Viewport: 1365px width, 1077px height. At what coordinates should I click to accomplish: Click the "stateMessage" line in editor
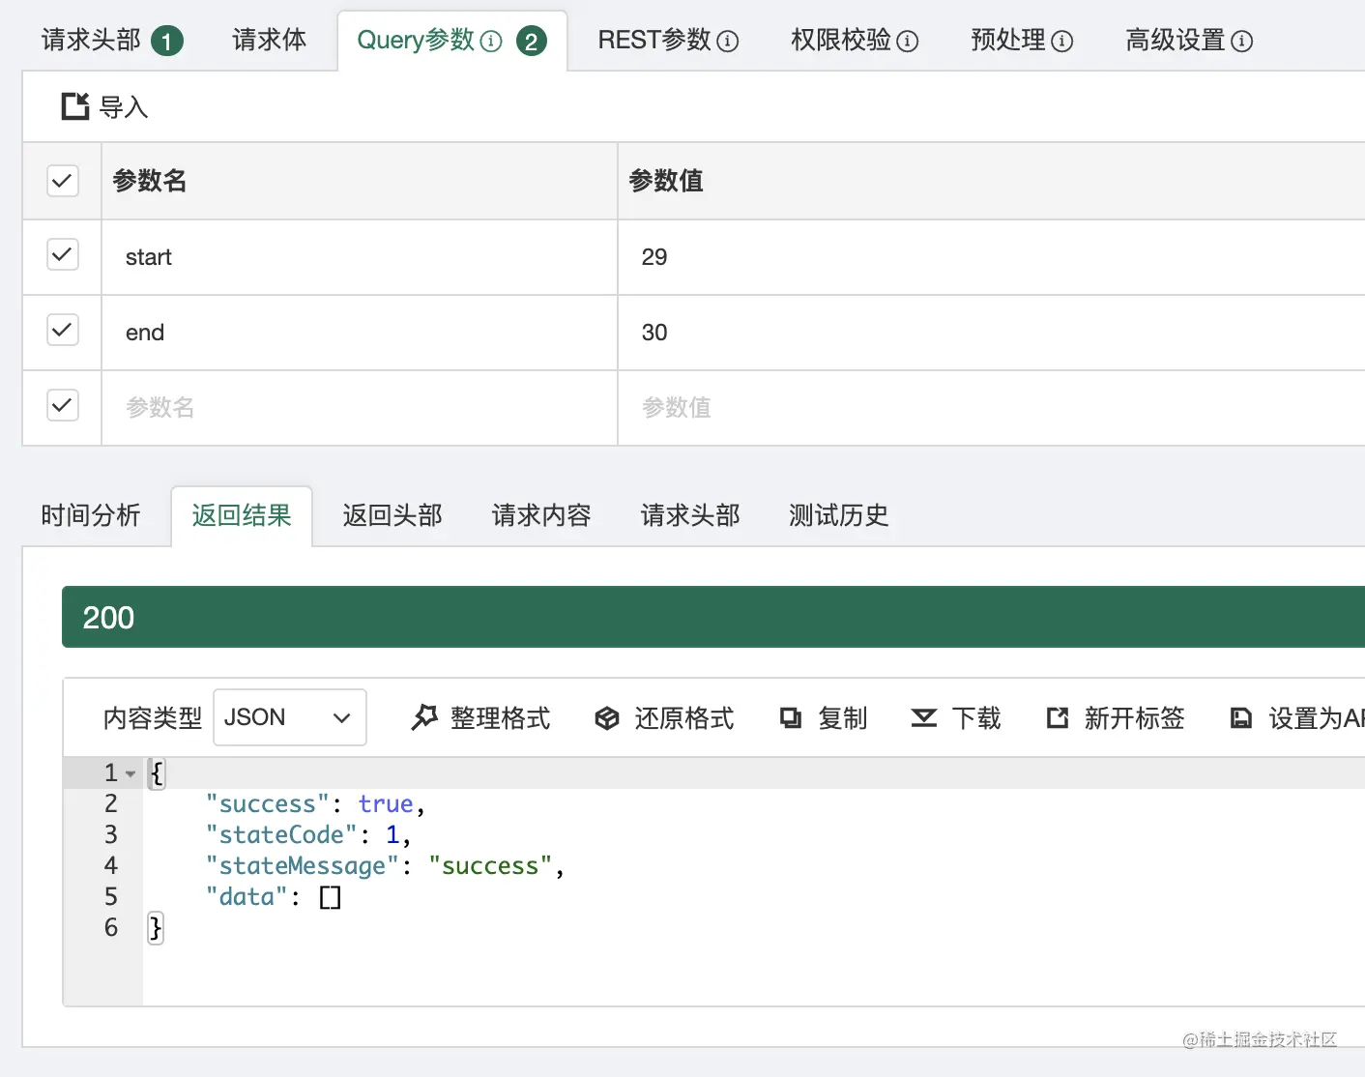pos(385,866)
